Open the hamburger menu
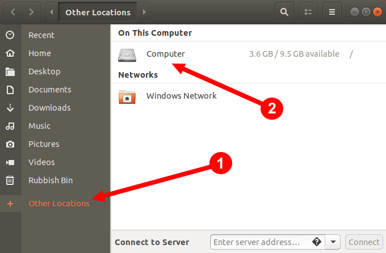Viewport: 386px width, 253px height. [332, 11]
